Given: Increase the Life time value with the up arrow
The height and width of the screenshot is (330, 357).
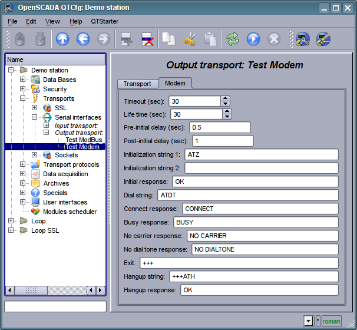Looking at the screenshot, I should pos(227,111).
